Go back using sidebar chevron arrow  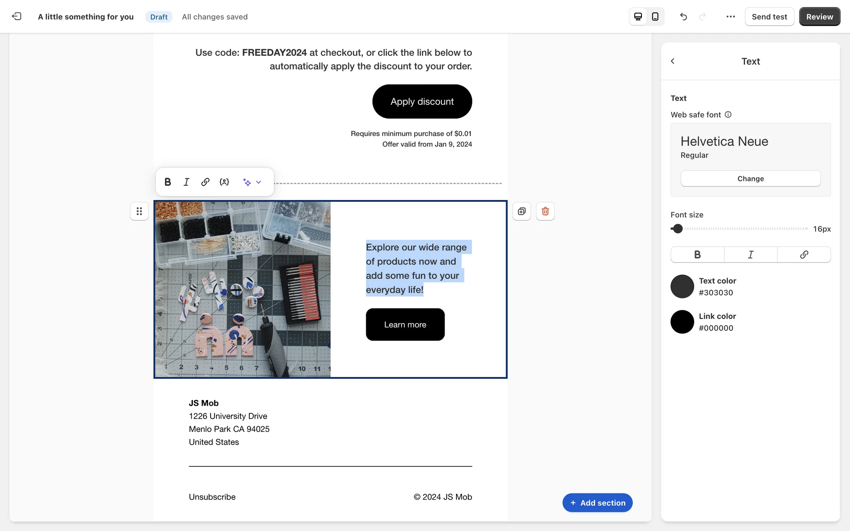pyautogui.click(x=672, y=61)
